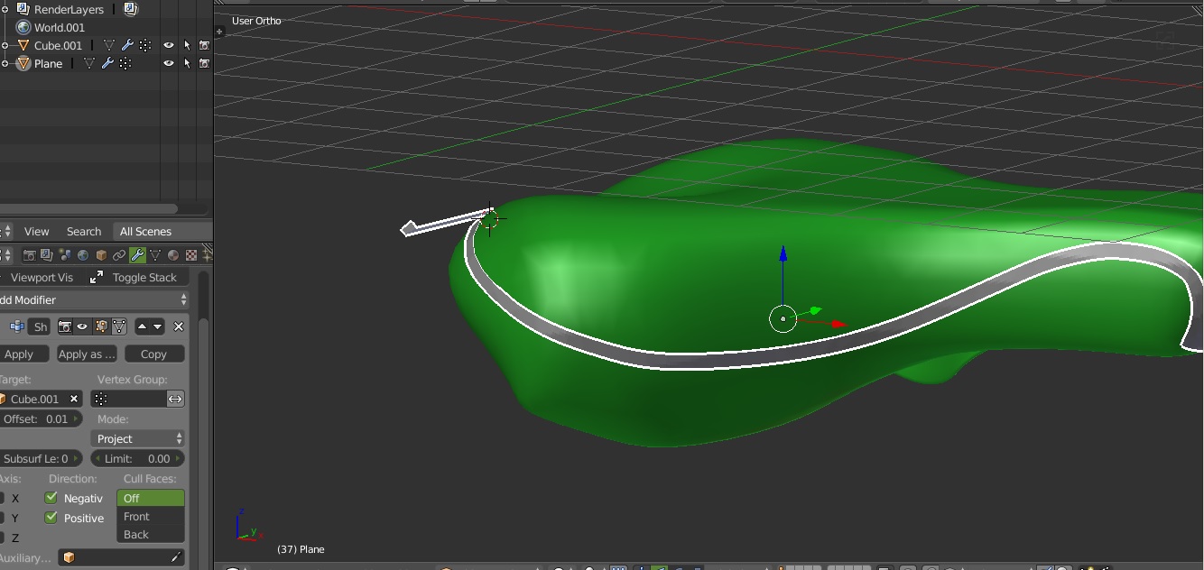The image size is (1204, 570).
Task: Edit the modifier name field 'Sh'
Action: (41, 326)
